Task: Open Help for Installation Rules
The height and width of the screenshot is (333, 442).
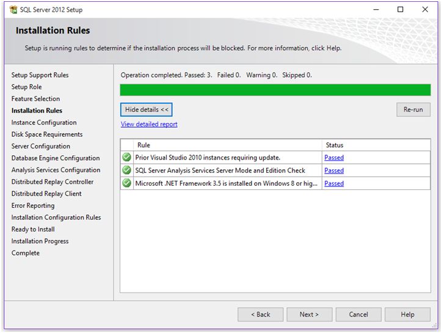Action: click(408, 315)
